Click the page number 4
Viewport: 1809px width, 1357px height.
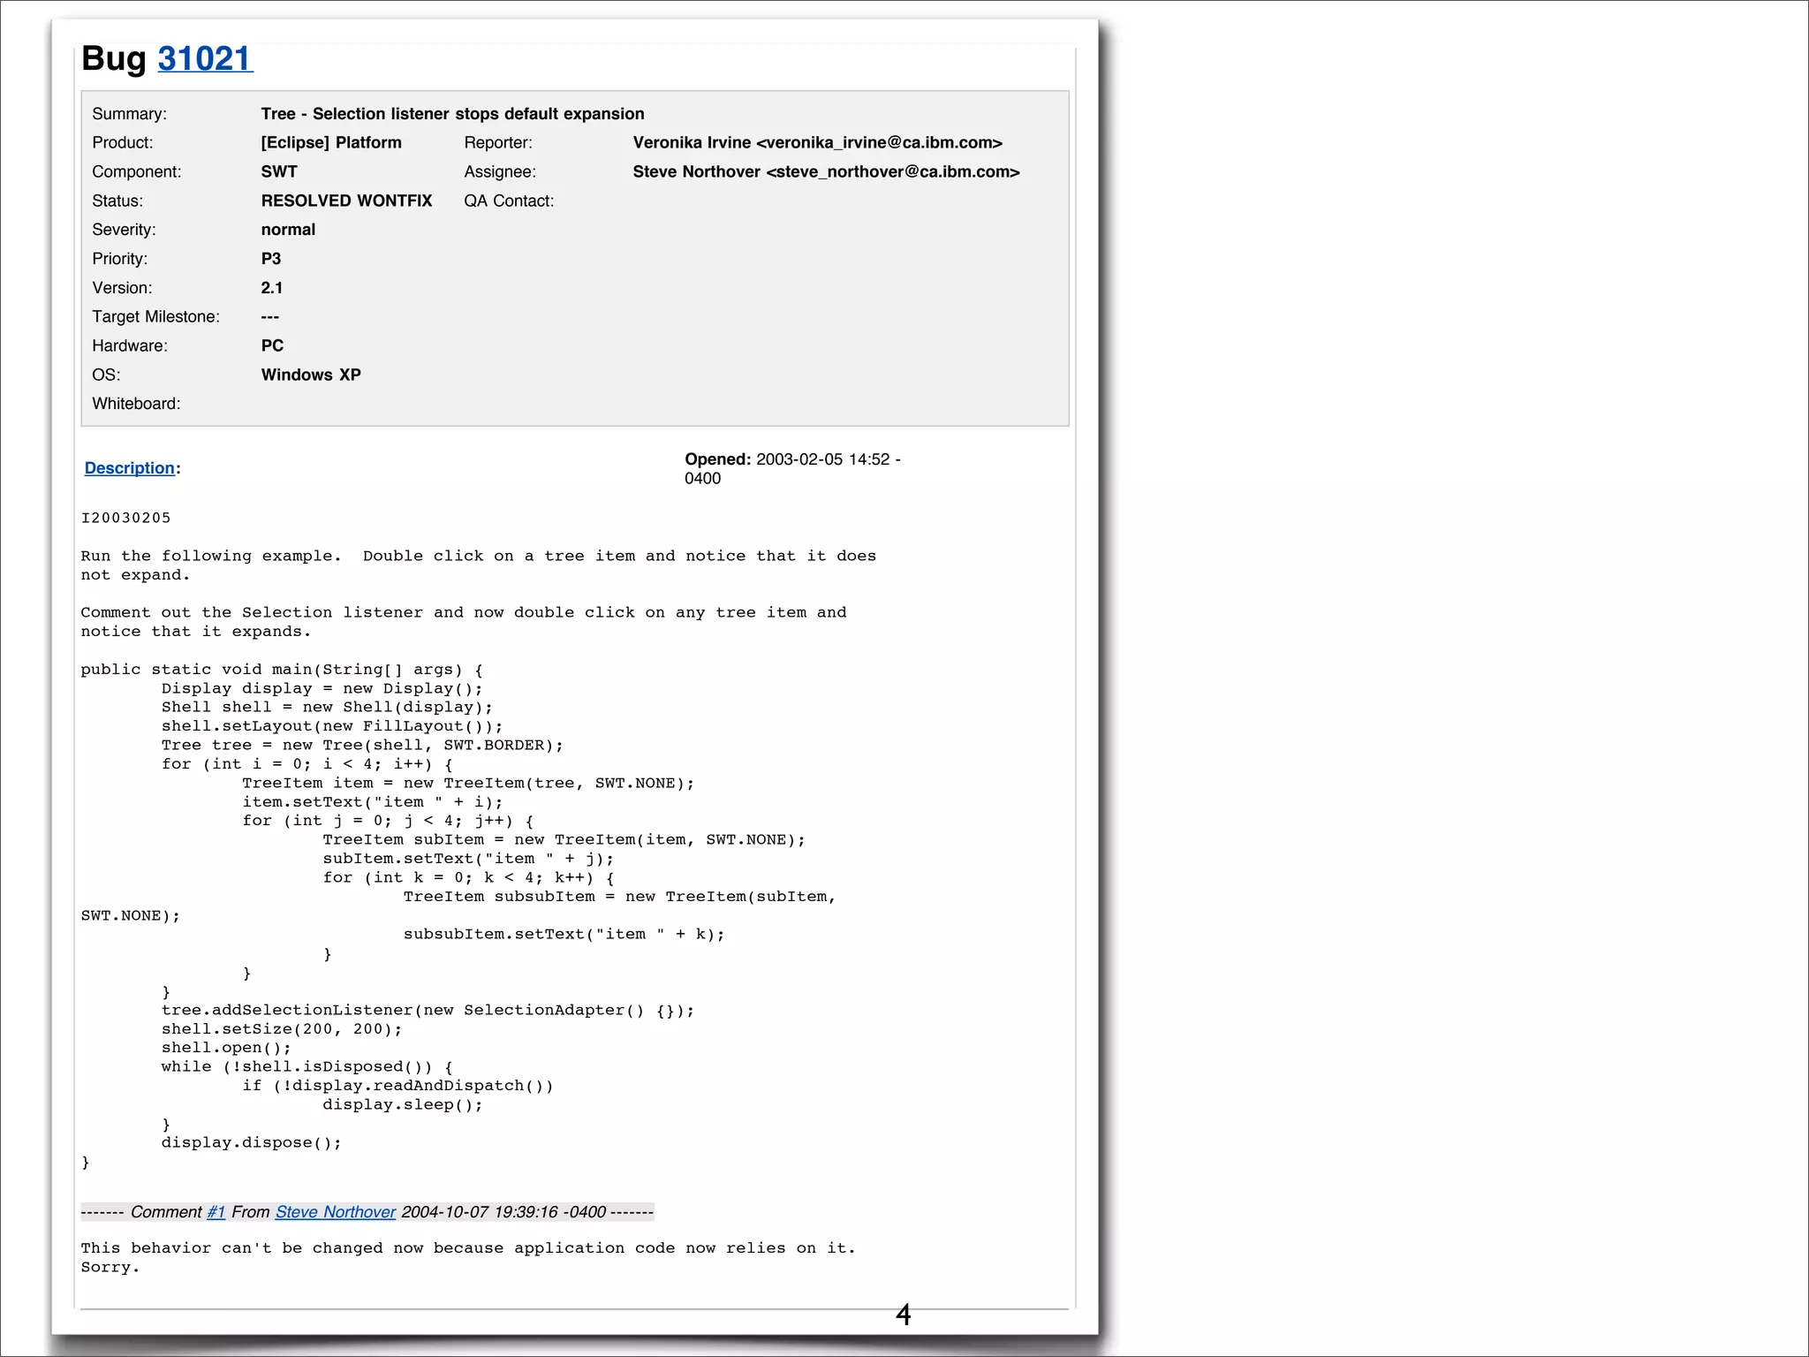pos(903,1315)
